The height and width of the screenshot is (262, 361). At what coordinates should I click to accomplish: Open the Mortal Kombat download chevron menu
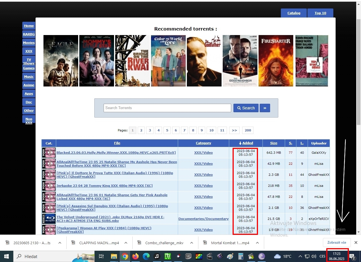[257, 243]
